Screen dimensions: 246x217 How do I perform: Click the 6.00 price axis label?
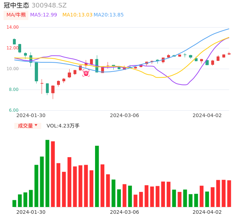[14, 110]
